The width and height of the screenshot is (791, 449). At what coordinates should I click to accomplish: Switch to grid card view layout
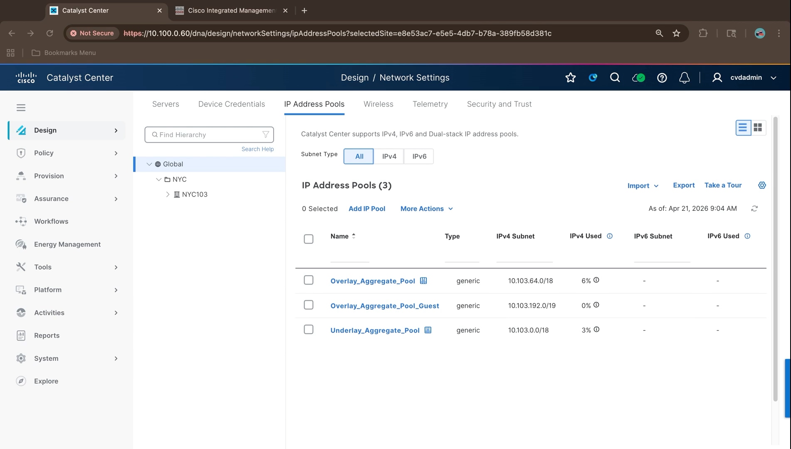click(758, 128)
